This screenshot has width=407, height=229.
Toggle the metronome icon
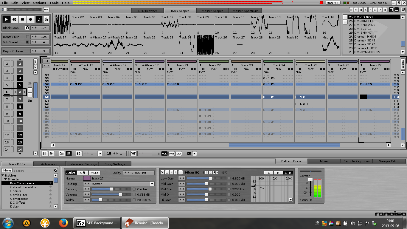[x=46, y=20]
